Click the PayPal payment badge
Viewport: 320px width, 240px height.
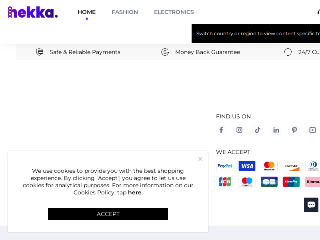pos(225,166)
